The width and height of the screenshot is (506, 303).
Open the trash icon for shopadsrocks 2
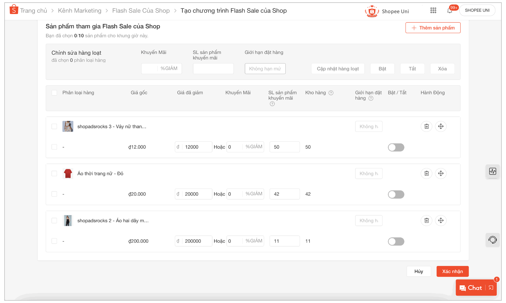[x=426, y=221]
